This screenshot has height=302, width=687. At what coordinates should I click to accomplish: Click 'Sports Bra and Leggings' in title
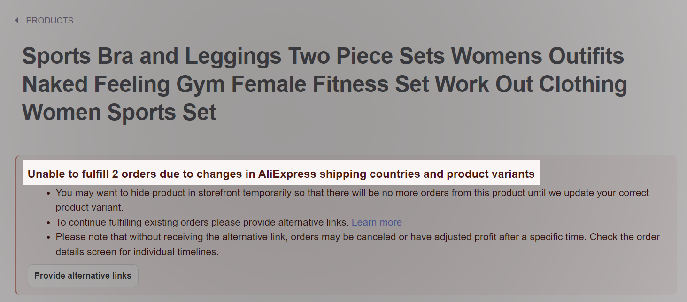152,57
